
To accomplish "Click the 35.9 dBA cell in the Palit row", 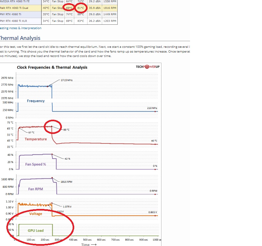I will click(x=95, y=8).
